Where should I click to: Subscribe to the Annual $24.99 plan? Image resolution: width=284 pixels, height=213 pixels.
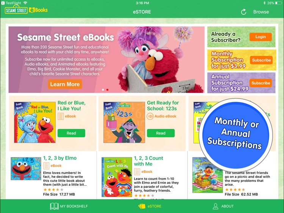[x=261, y=83]
